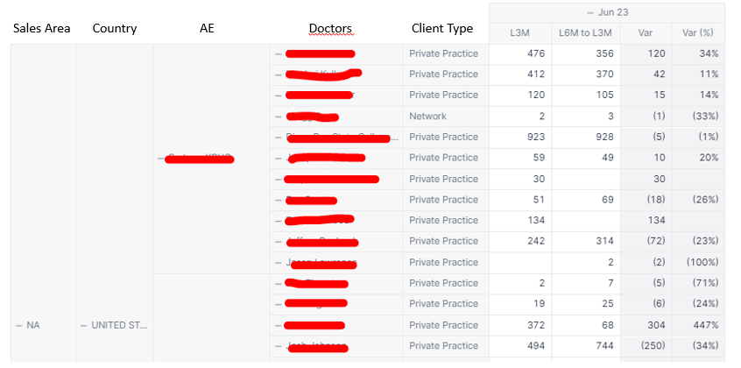Click the Var (%) column header
Image resolution: width=741 pixels, height=368 pixels.
click(698, 33)
